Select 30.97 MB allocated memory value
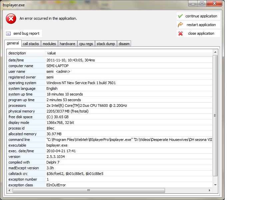 pyautogui.click(x=54, y=134)
